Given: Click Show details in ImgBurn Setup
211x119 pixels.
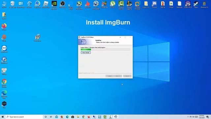Looking at the screenshot, I should pyautogui.click(x=86, y=53).
